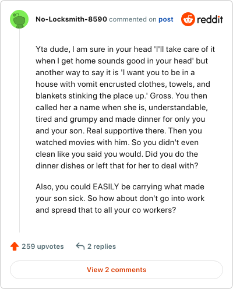This screenshot has width=233, height=289.
Task: Open the "2 replies" link
Action: point(101,246)
